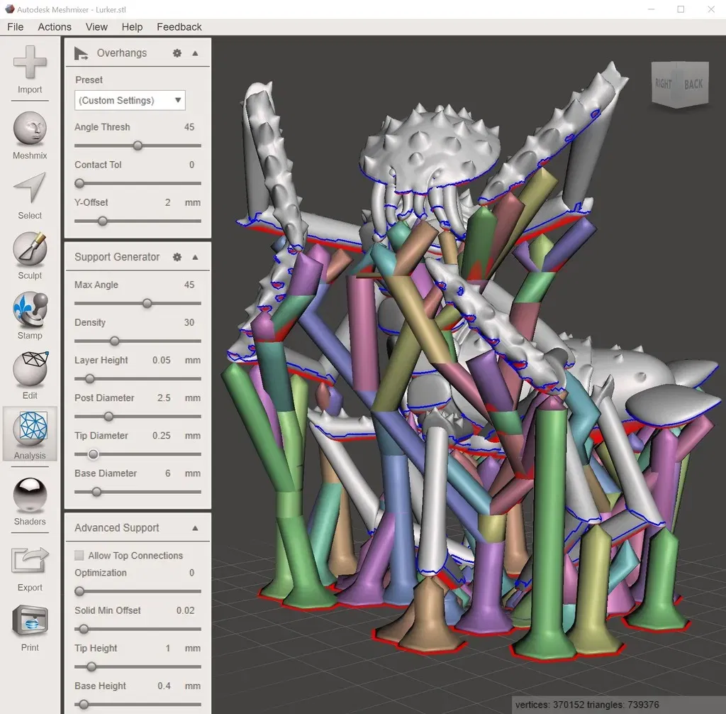Click the RIGHT face of view cube

(663, 84)
